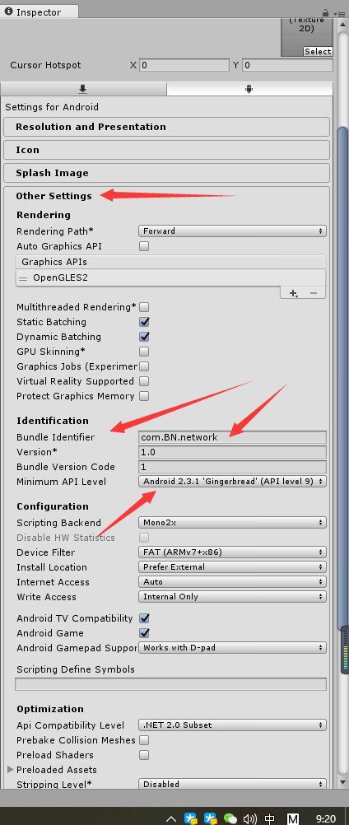
Task: Click the Bundle Identifier text field
Action: pos(232,437)
